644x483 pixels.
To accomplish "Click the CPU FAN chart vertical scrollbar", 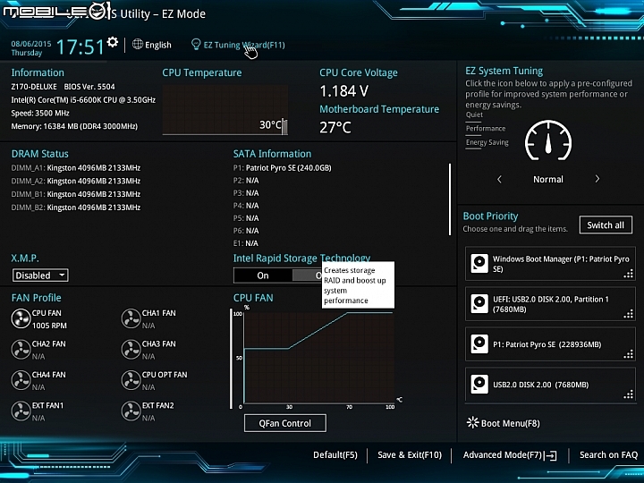I will click(231, 358).
